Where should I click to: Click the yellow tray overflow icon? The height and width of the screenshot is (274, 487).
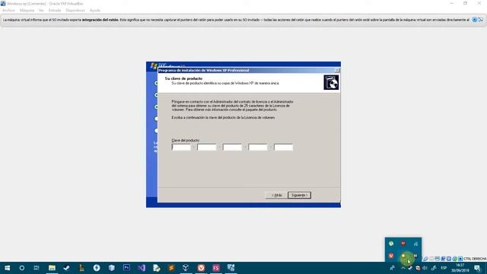403,256
